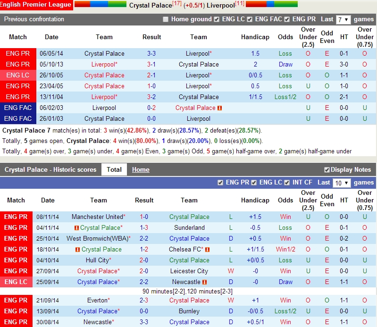Uncheck ENG PR filter in Historic scores
This screenshot has height=327, width=377.
[220, 183]
